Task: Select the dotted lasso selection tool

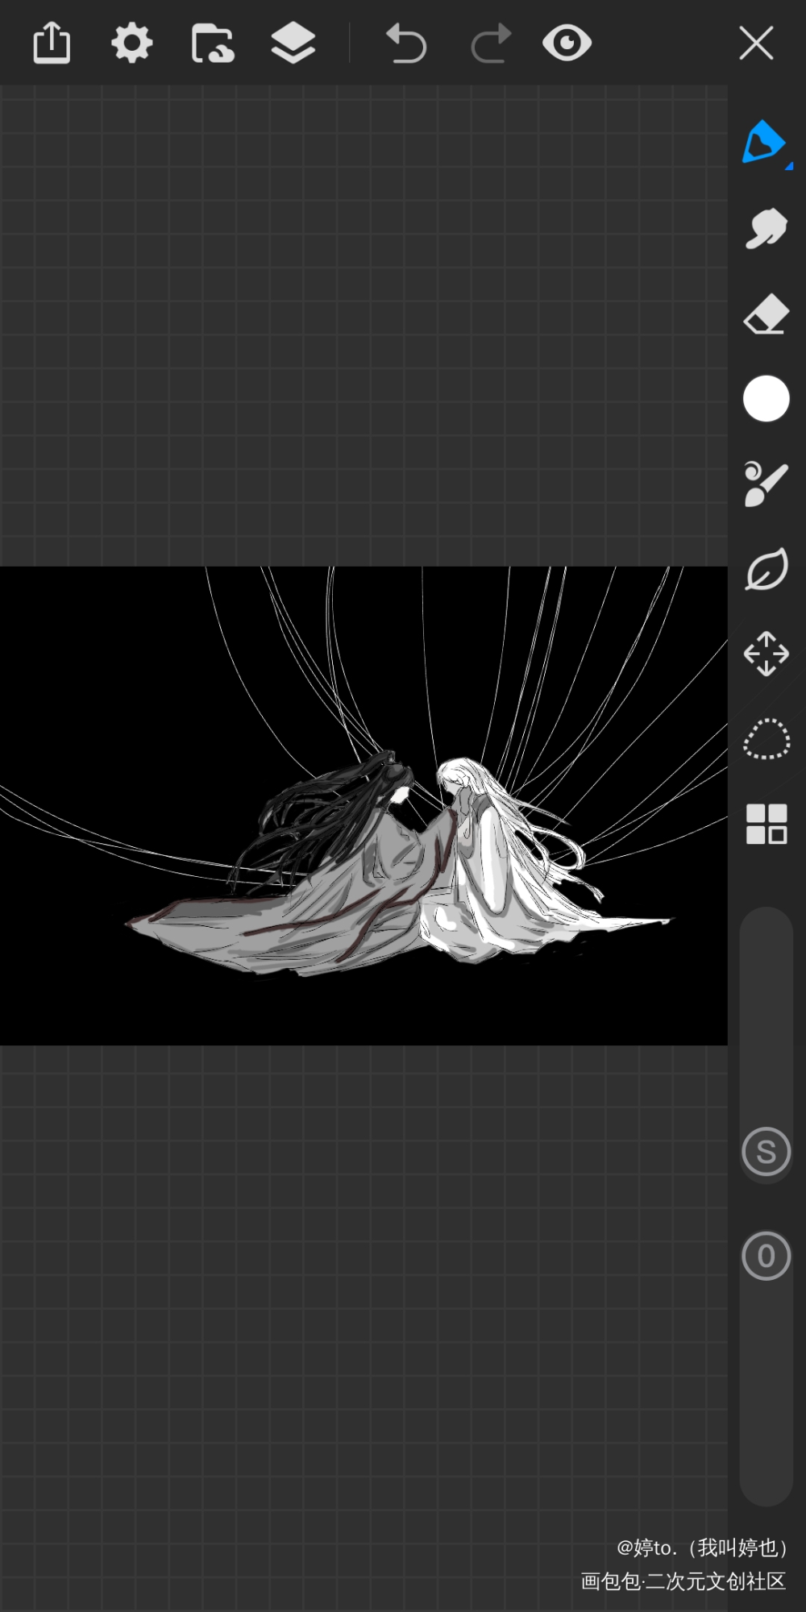Action: (x=766, y=739)
